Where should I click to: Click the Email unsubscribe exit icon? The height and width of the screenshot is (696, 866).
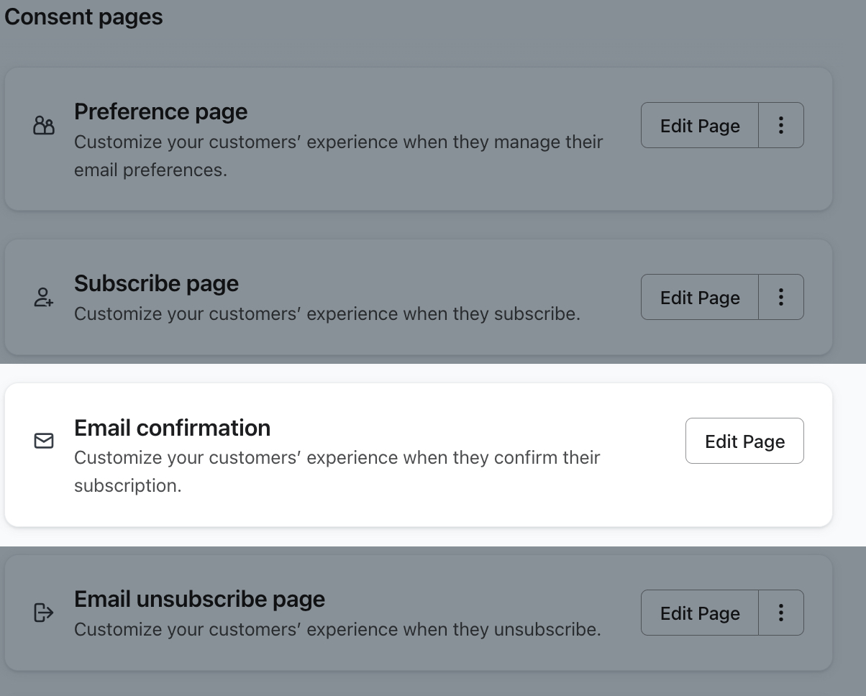point(44,613)
